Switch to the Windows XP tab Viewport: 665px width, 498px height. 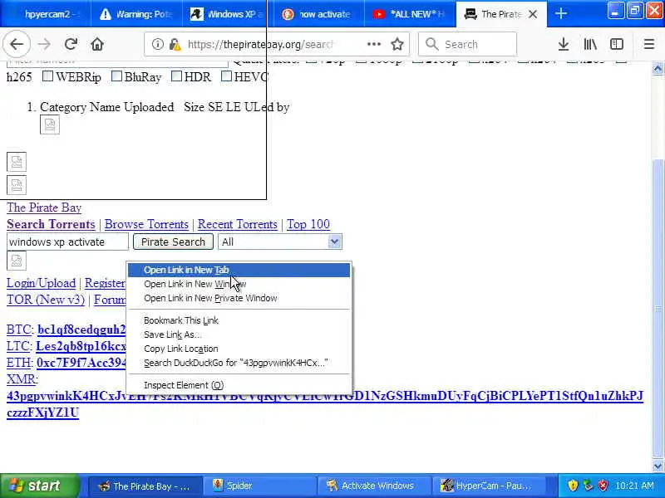(227, 14)
